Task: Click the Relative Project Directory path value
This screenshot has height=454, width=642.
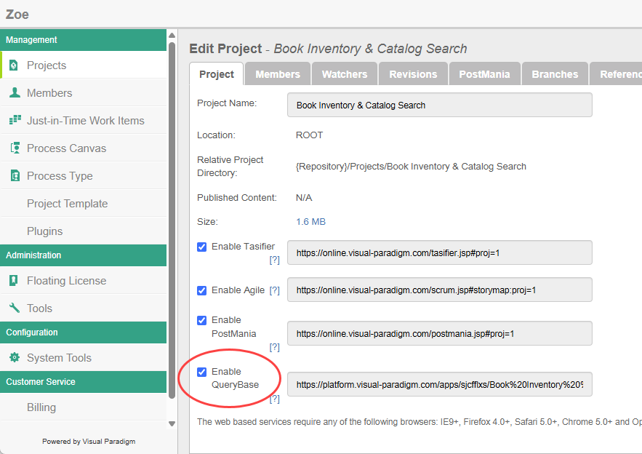Action: coord(411,167)
